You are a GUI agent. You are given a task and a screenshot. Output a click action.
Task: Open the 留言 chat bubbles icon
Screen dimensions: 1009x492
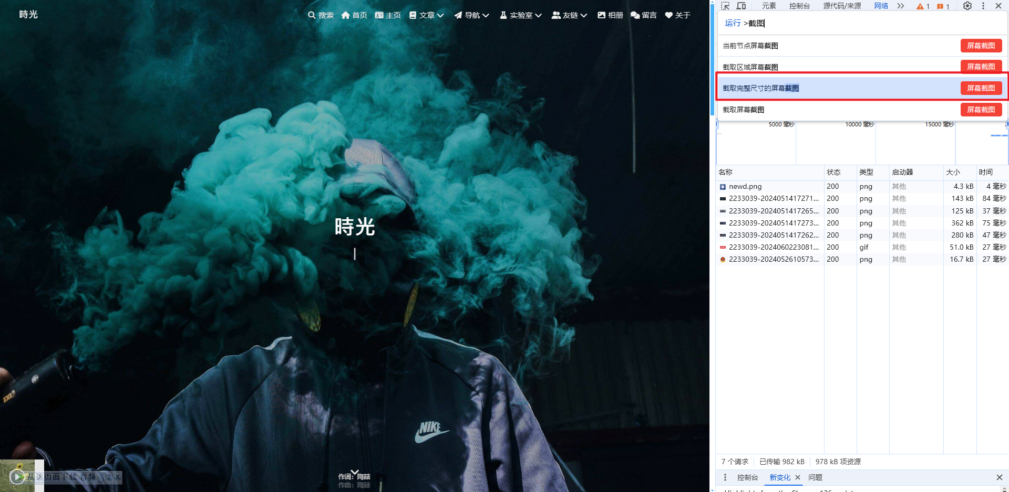tap(635, 15)
